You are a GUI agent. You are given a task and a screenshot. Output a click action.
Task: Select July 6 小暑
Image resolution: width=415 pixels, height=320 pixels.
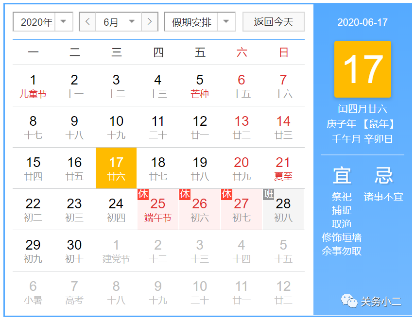[x=33, y=292]
